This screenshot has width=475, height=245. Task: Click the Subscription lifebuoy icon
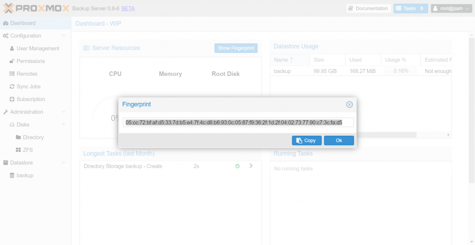click(12, 99)
